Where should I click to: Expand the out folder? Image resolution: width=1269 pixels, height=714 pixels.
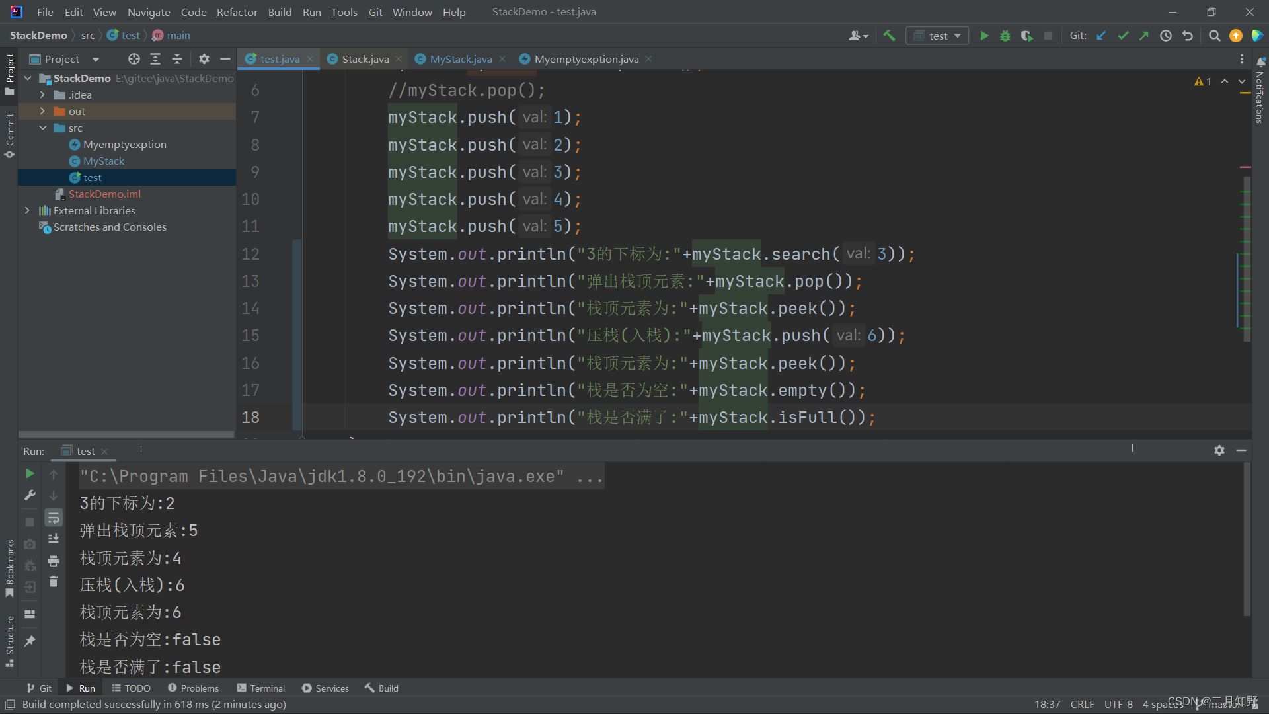(42, 111)
